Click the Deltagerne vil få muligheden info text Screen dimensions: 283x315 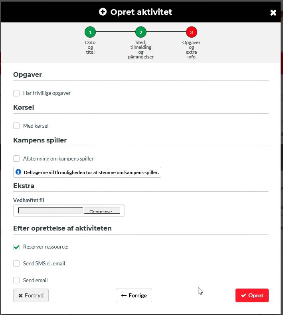click(91, 173)
